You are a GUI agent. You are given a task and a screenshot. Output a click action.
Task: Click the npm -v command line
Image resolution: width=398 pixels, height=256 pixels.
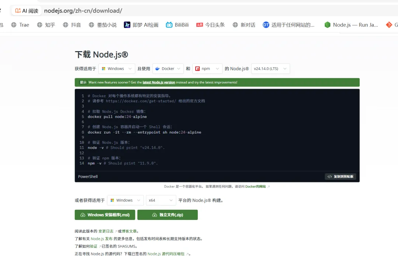[123, 163]
